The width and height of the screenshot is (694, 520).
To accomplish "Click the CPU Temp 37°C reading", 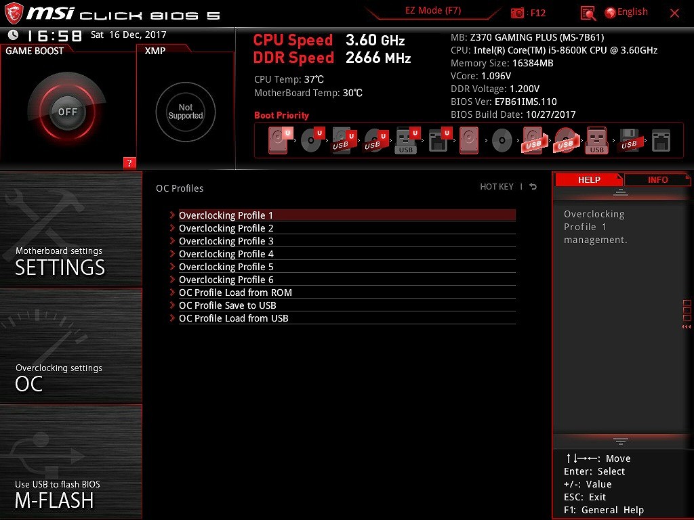I will [x=289, y=79].
